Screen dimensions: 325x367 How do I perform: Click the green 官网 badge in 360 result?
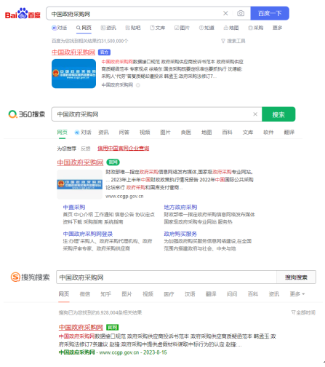[113, 162]
